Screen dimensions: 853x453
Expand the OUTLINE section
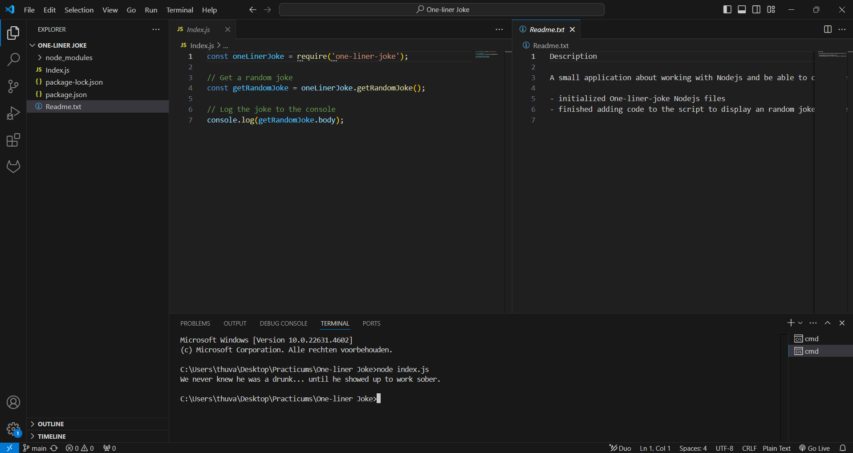[51, 424]
